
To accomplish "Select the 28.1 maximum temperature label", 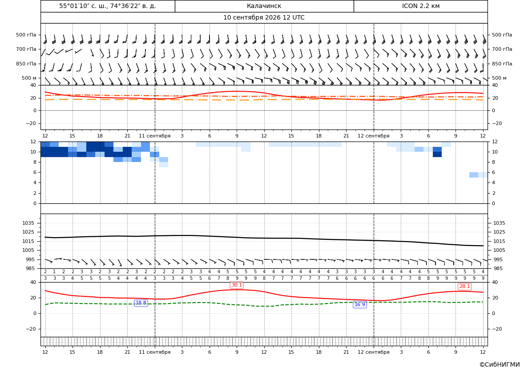I will point(464,287).
